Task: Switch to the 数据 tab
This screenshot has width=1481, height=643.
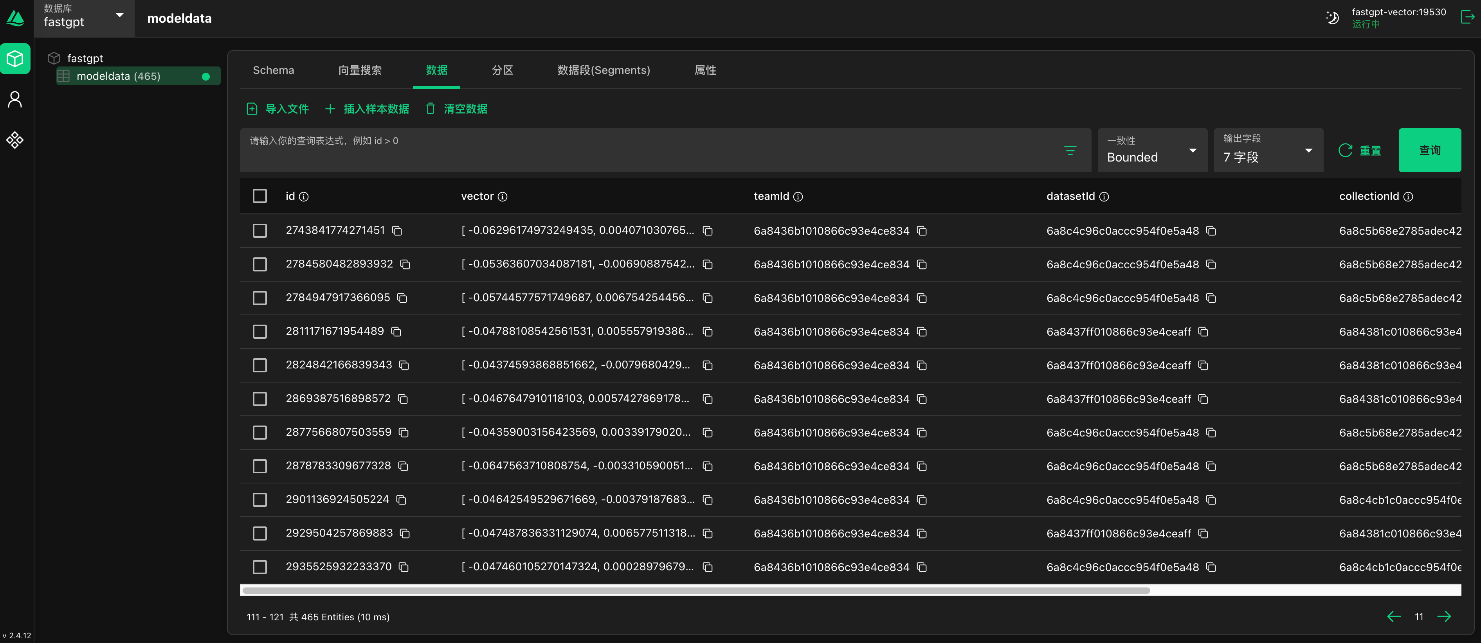Action: [x=436, y=70]
